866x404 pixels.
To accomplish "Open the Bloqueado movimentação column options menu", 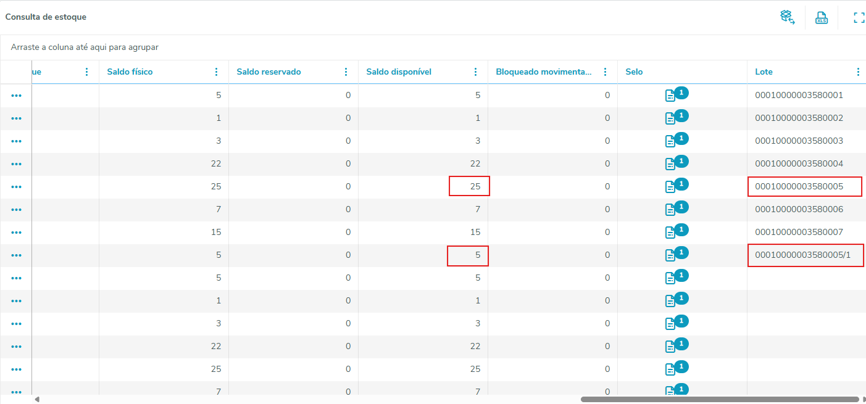I will tap(605, 72).
